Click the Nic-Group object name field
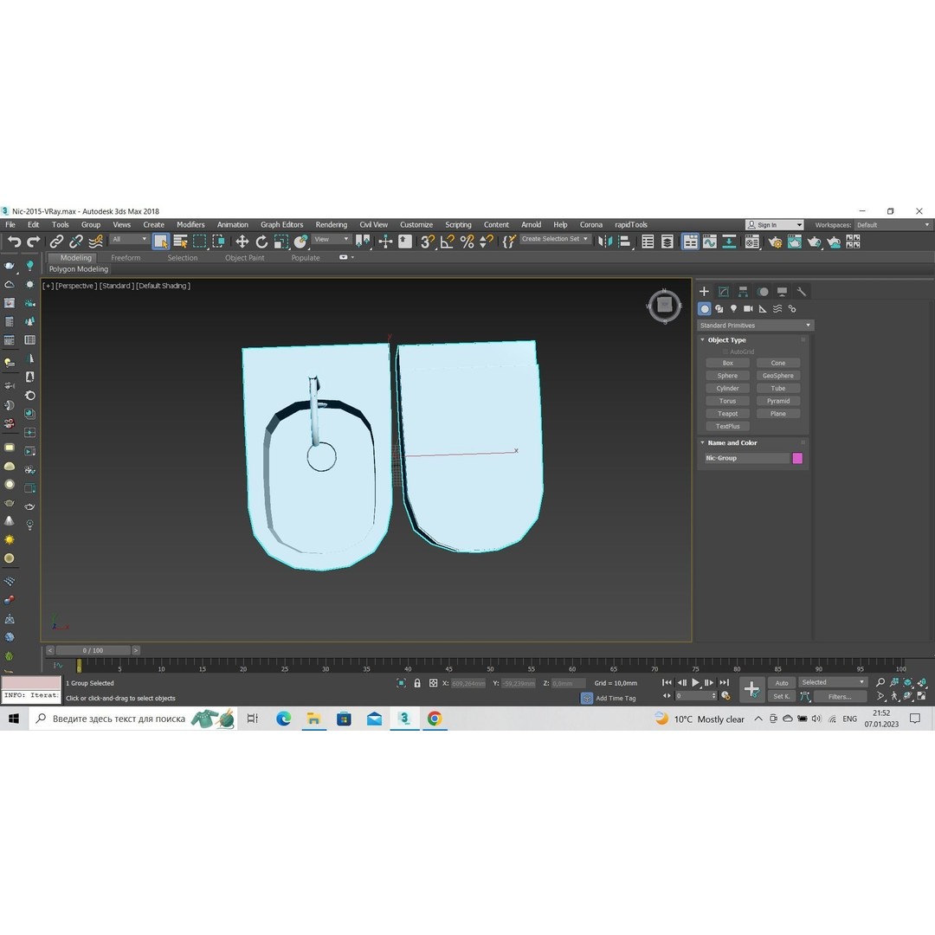The width and height of the screenshot is (935, 935). coord(746,458)
